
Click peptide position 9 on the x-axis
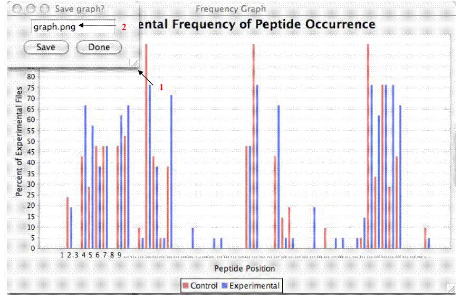[x=120, y=255]
